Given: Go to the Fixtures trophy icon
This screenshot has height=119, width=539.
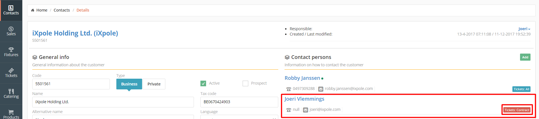Looking at the screenshot, I should click(x=11, y=50).
